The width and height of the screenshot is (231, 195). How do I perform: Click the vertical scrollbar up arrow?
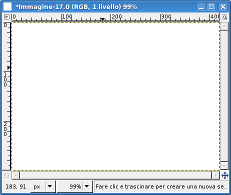(x=224, y=26)
